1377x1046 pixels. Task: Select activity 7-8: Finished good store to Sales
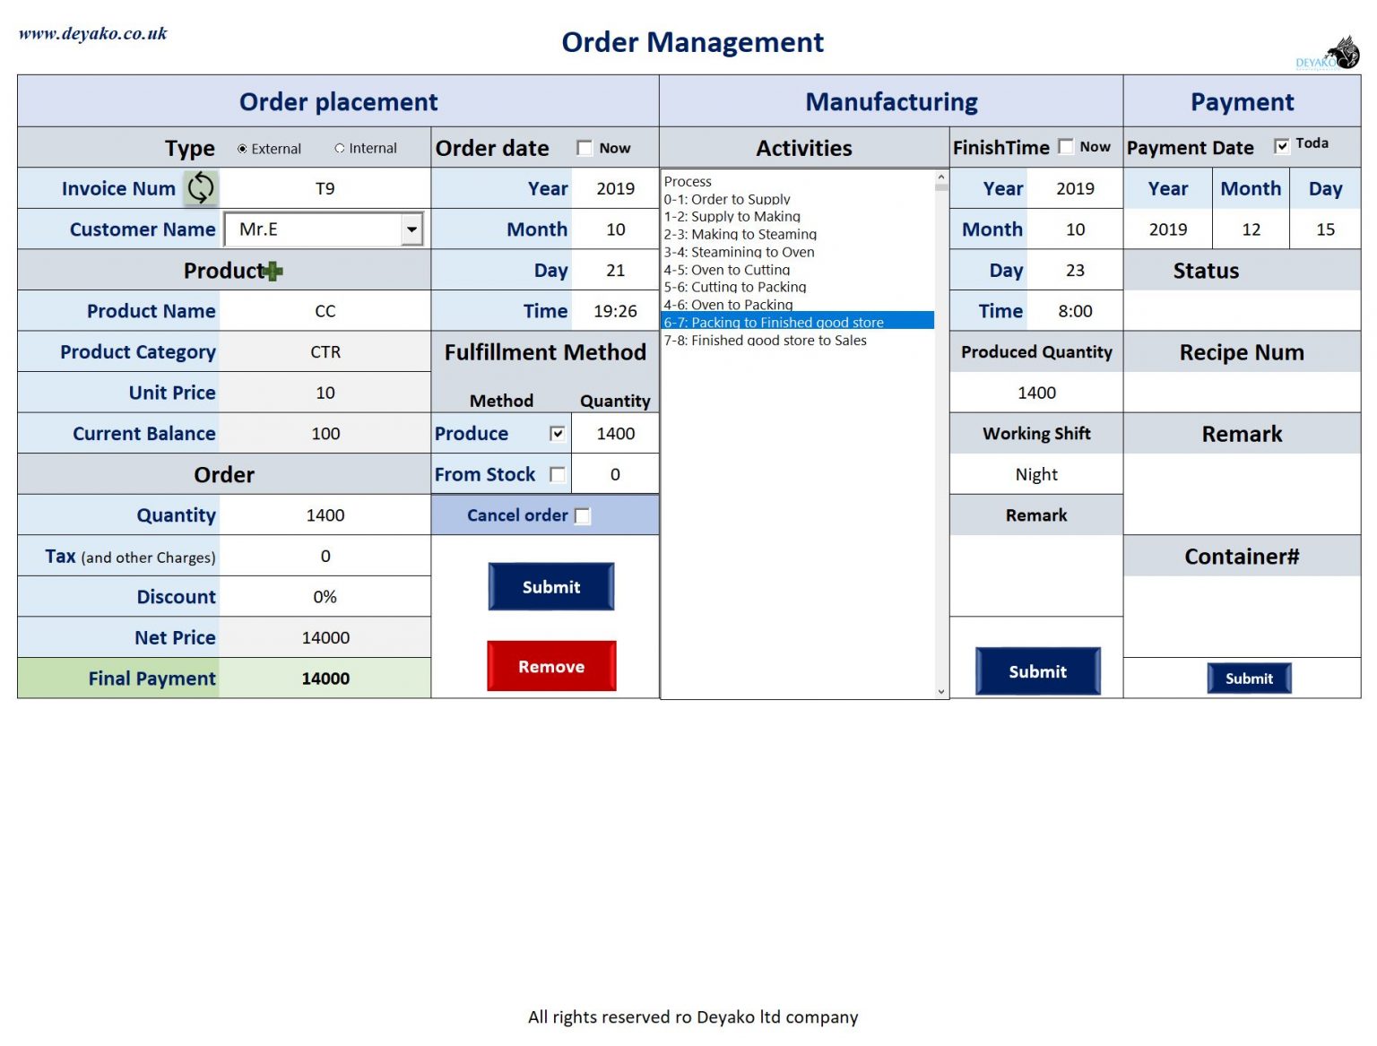[765, 341]
